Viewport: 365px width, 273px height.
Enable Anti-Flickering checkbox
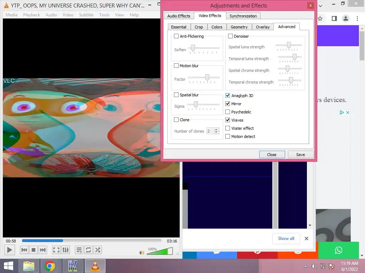coord(176,36)
